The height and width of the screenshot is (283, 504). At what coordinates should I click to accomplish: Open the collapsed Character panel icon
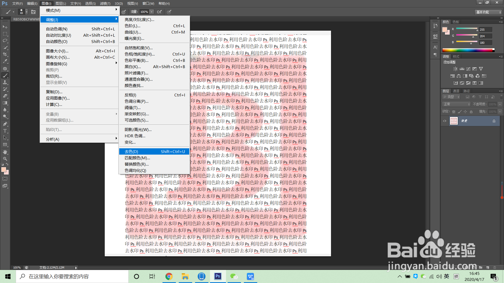(435, 47)
